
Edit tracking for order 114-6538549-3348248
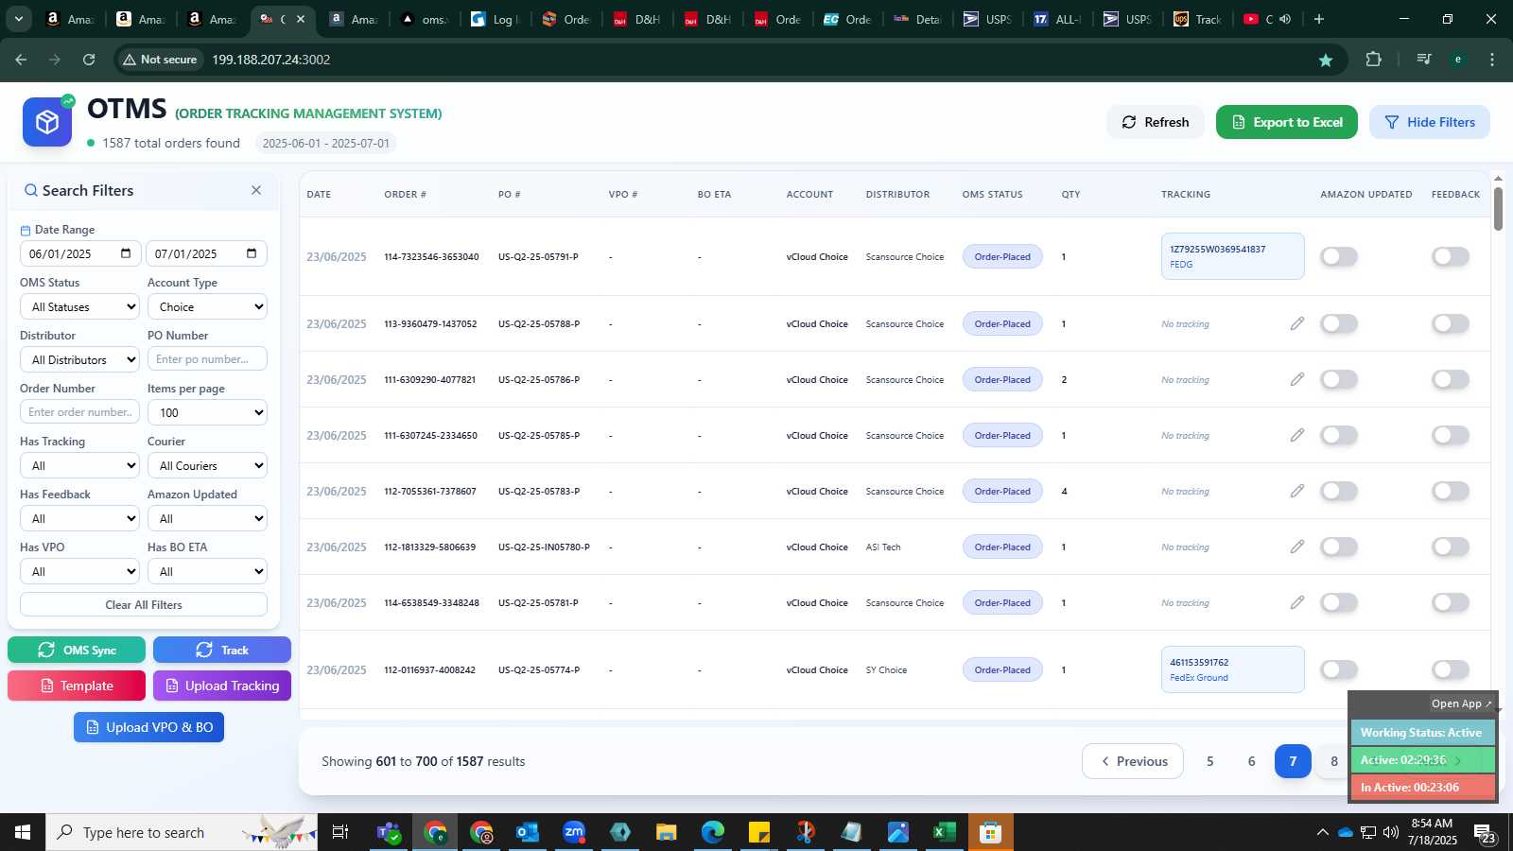(1297, 602)
